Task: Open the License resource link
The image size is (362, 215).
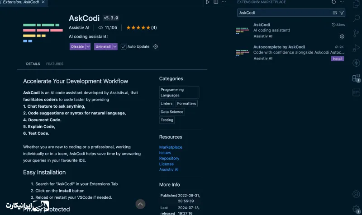Action: (166, 164)
